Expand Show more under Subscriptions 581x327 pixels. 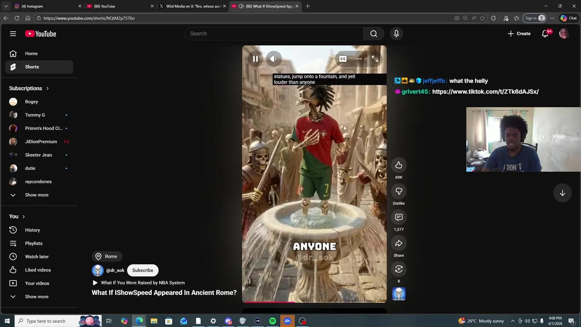point(39,195)
